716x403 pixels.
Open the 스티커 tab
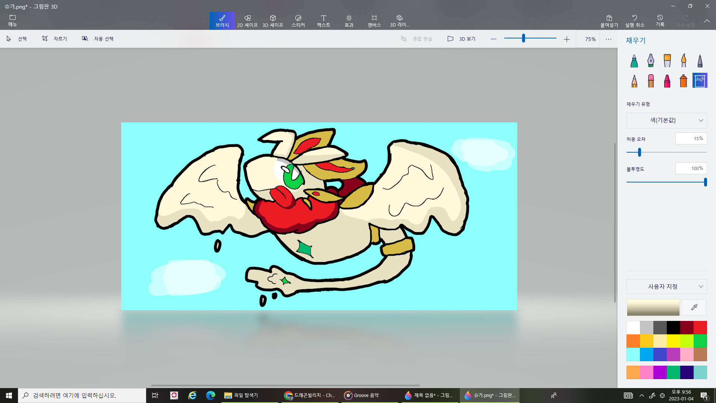click(x=298, y=21)
